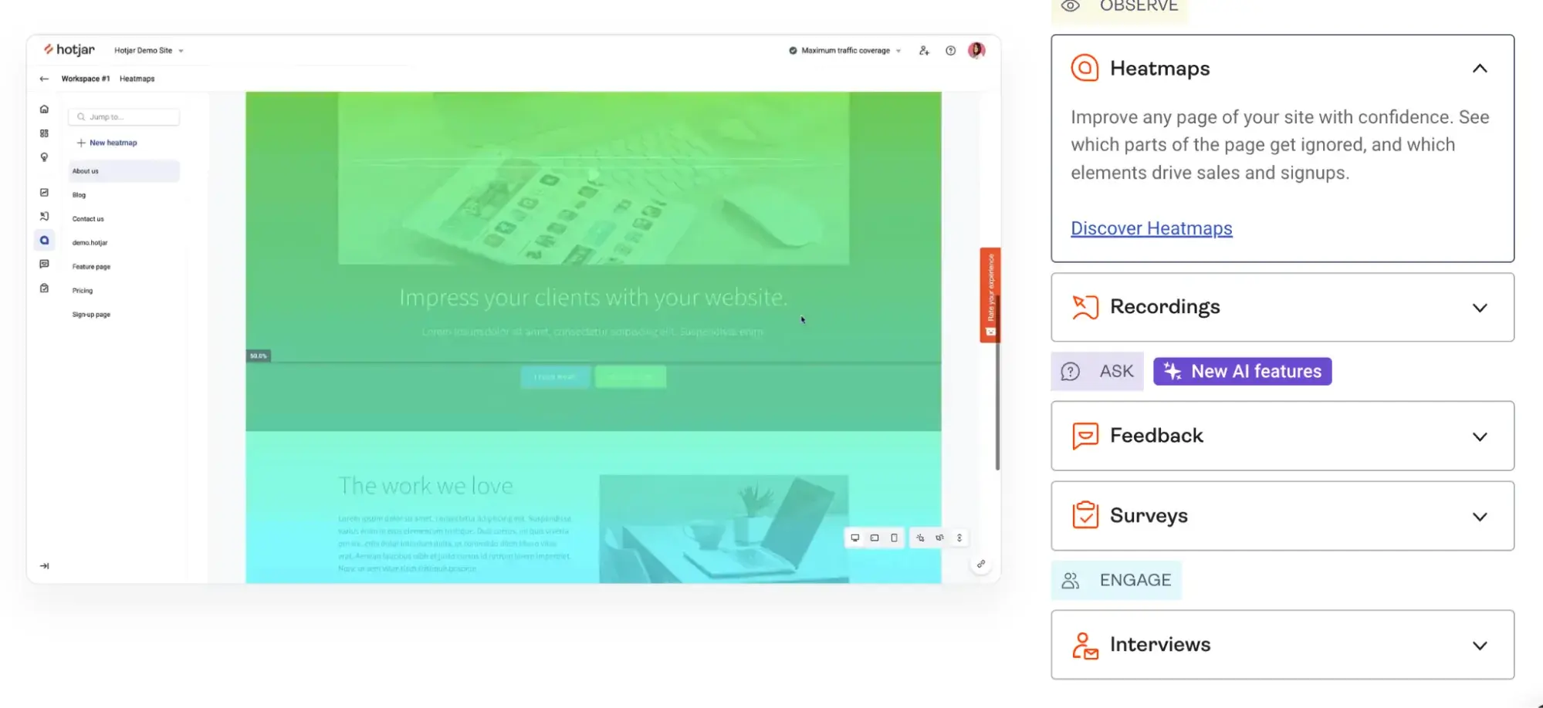Click the Interviews icon in the accordion
Image resolution: width=1543 pixels, height=708 pixels.
click(x=1084, y=646)
